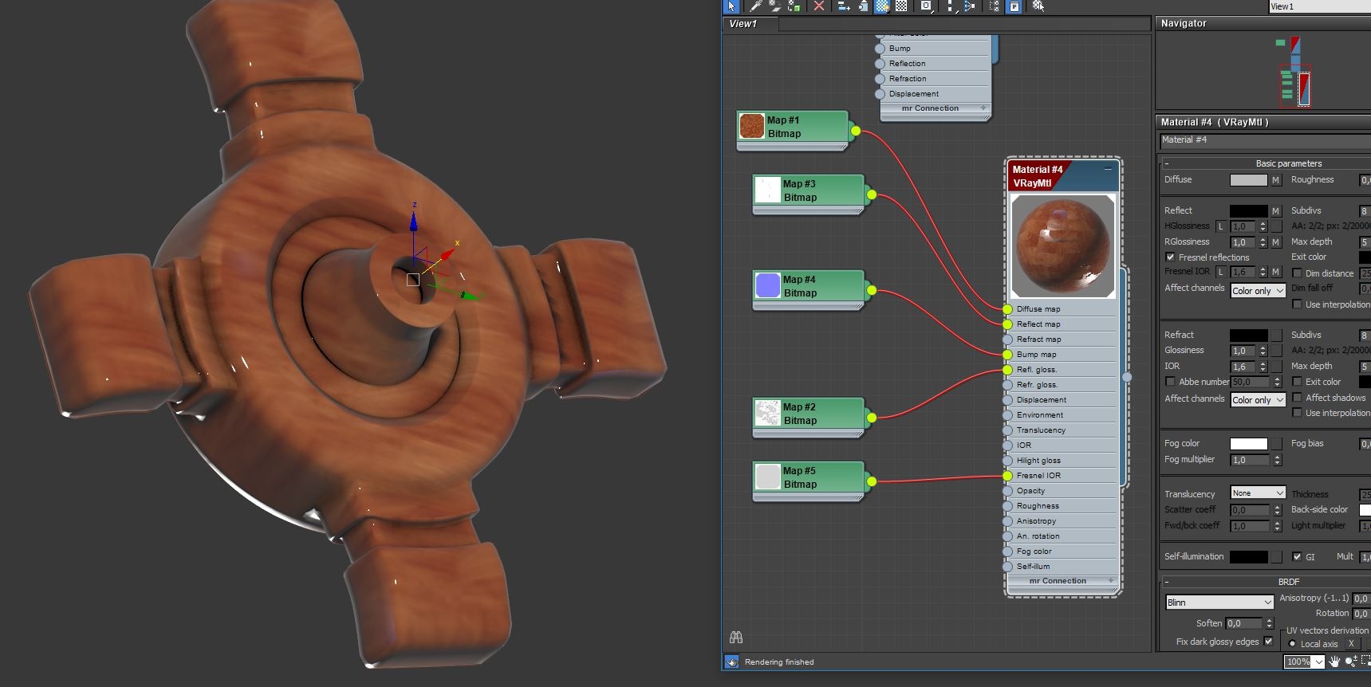
Task: Open the BRDF Blinn type dropdown
Action: coord(1219,603)
